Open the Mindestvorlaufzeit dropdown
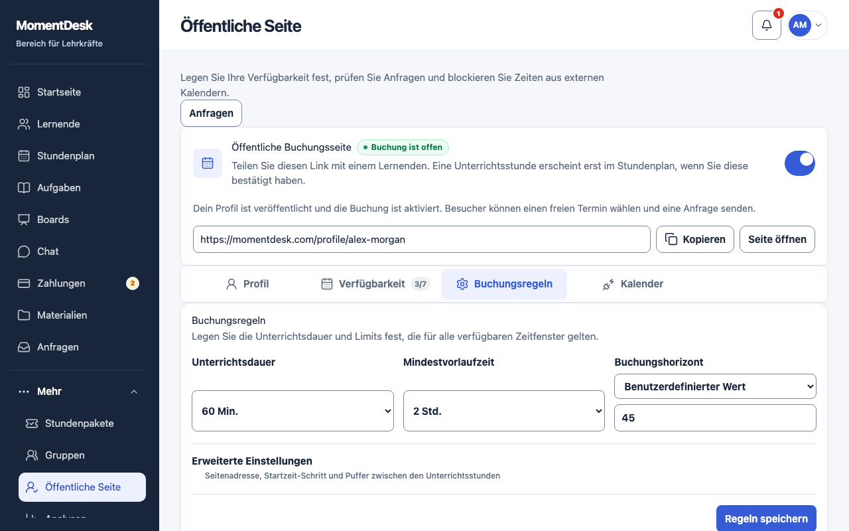849x531 pixels. (x=504, y=411)
